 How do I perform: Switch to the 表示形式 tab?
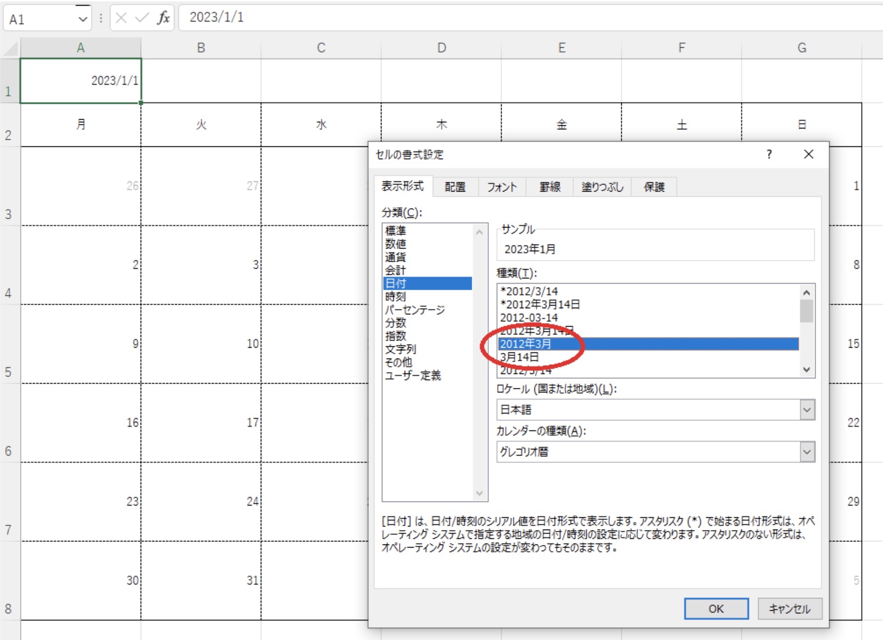(402, 186)
